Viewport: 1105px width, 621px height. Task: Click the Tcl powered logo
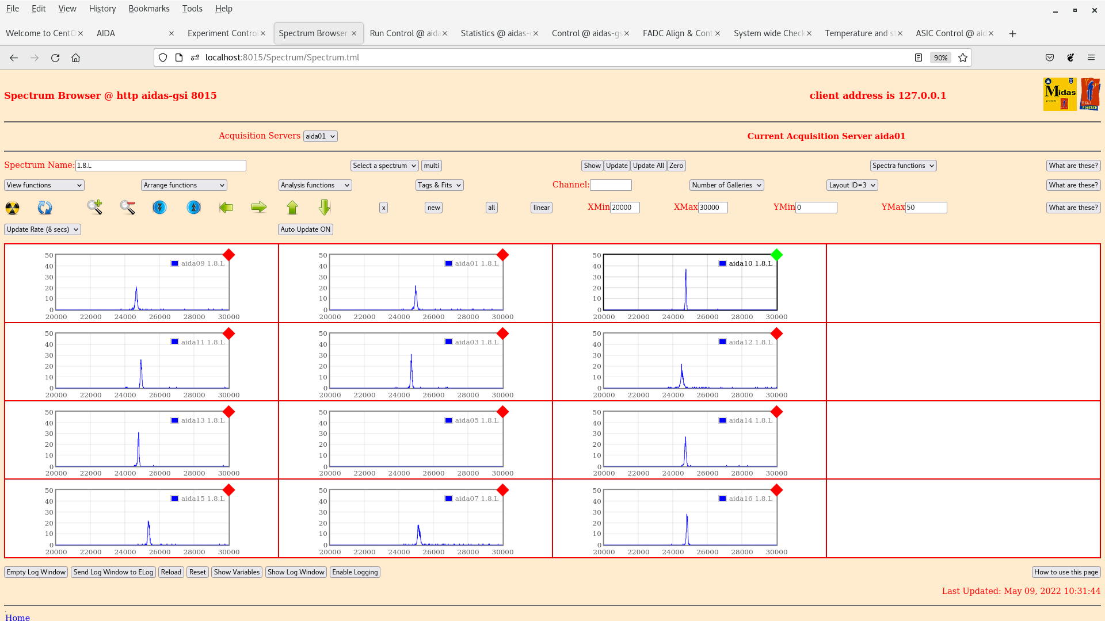pyautogui.click(x=1090, y=94)
